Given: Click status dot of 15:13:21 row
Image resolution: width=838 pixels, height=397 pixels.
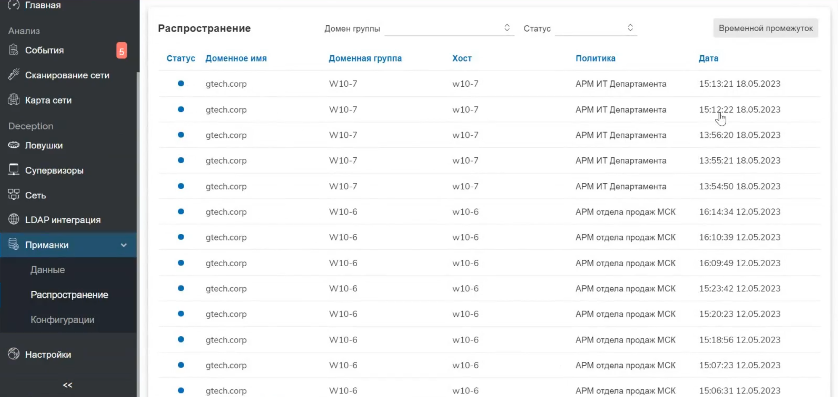Looking at the screenshot, I should coord(181,84).
